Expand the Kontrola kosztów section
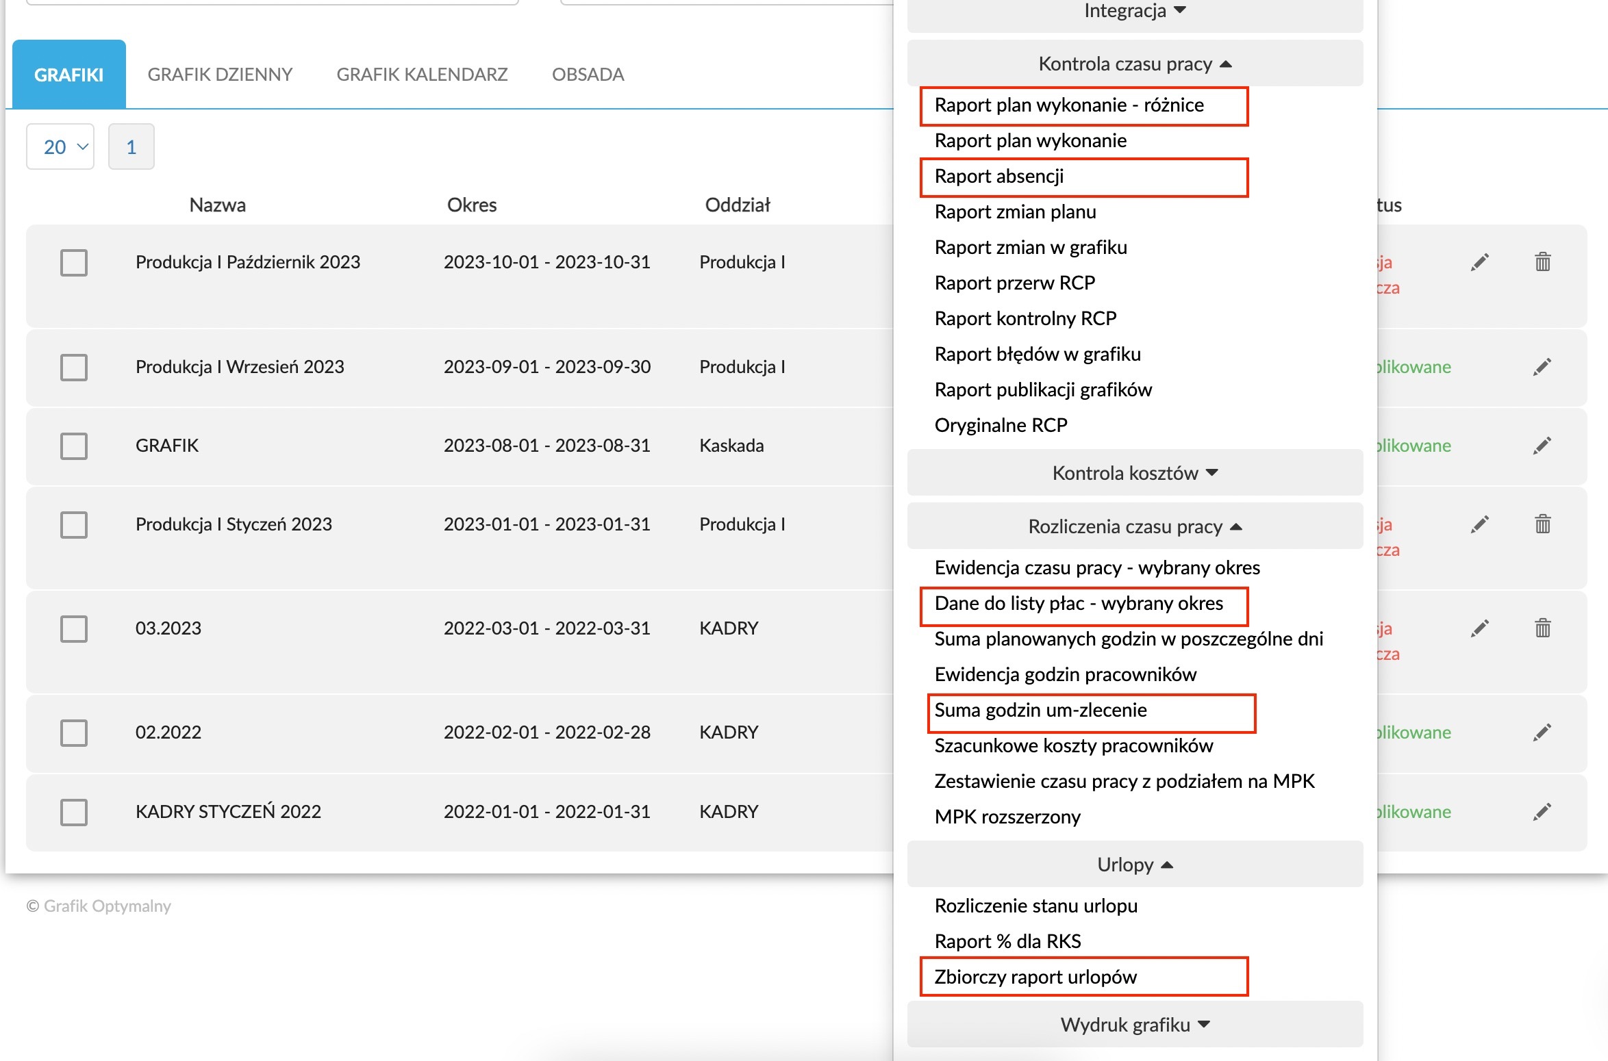 tap(1135, 472)
